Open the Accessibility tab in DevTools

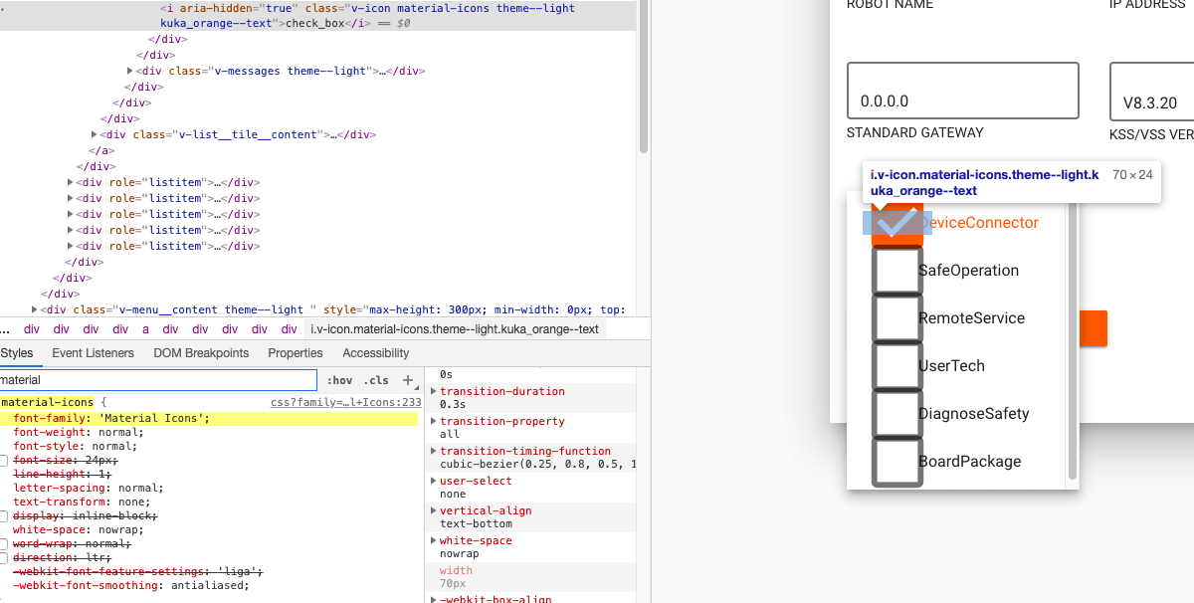tap(375, 352)
